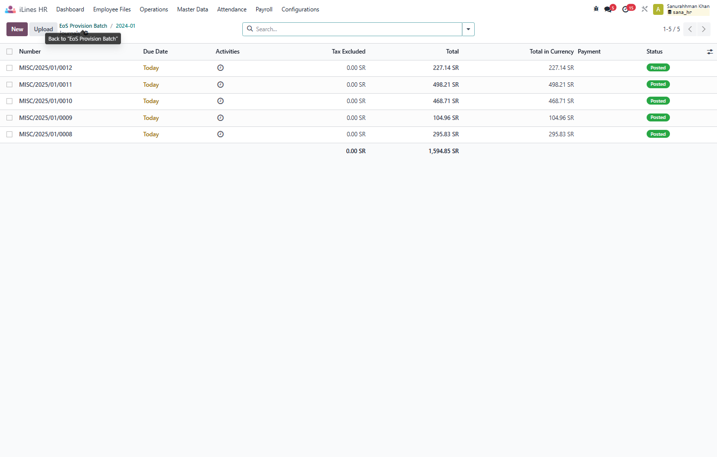Open entry MISC/2025/01/0011
This screenshot has height=457, width=717.
(46, 85)
